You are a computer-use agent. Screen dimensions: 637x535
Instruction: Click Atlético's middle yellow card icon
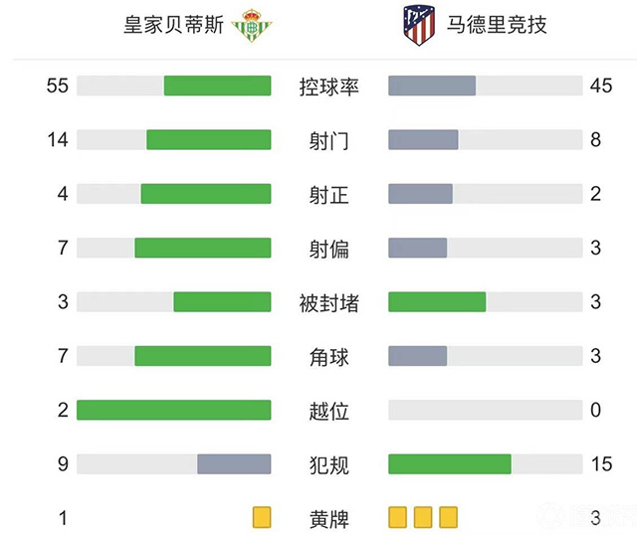(422, 517)
